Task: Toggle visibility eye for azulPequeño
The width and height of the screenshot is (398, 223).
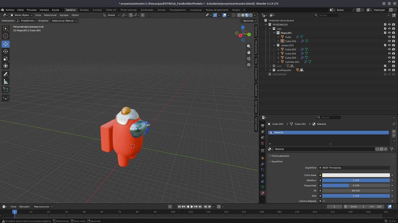Action: click(389, 70)
